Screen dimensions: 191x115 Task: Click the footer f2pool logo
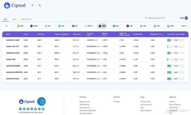point(27,101)
